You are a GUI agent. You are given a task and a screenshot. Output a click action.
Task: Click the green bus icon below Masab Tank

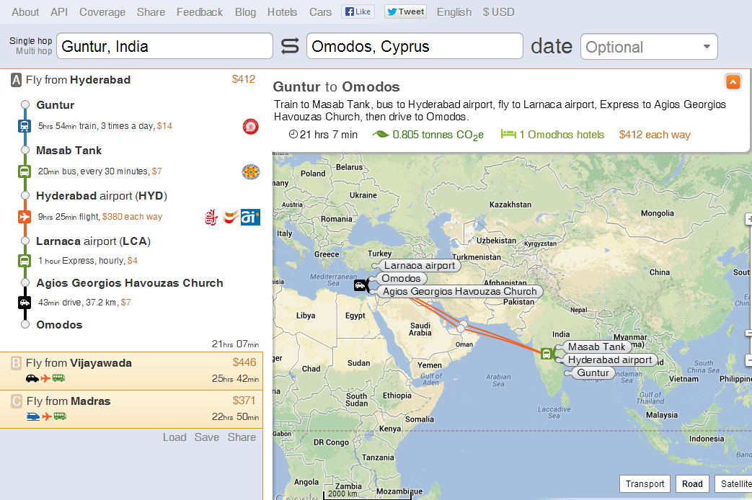(x=25, y=171)
